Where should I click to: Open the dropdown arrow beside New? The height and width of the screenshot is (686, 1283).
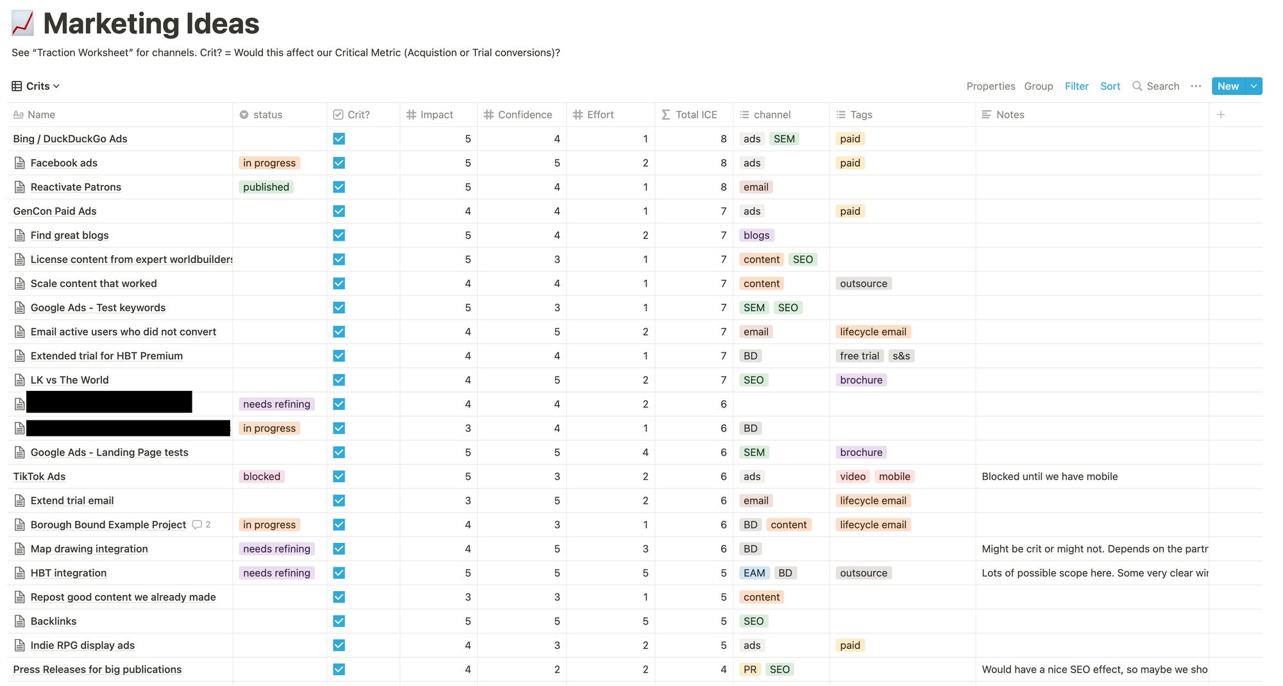point(1253,86)
